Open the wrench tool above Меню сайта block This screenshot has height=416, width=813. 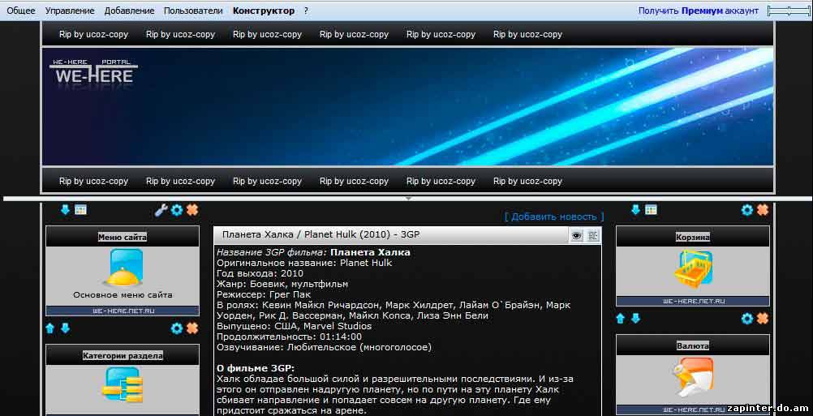coord(161,210)
